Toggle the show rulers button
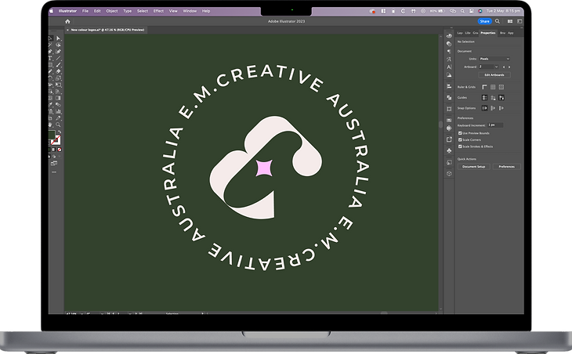The image size is (572, 354). tap(484, 87)
